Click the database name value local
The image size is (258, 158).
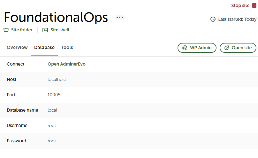click(x=52, y=110)
